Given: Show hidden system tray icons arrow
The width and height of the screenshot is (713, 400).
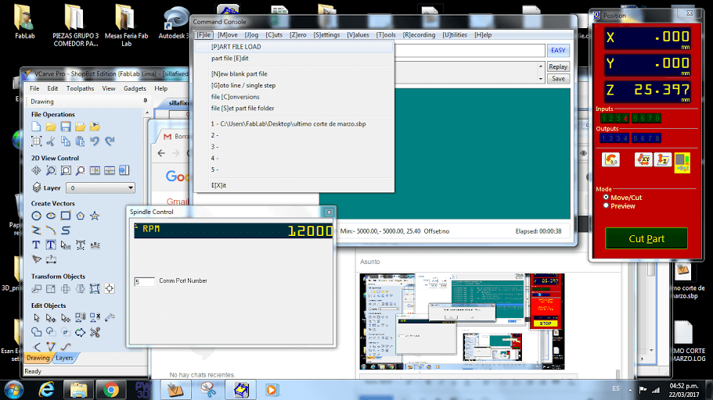Looking at the screenshot, I should [x=630, y=390].
